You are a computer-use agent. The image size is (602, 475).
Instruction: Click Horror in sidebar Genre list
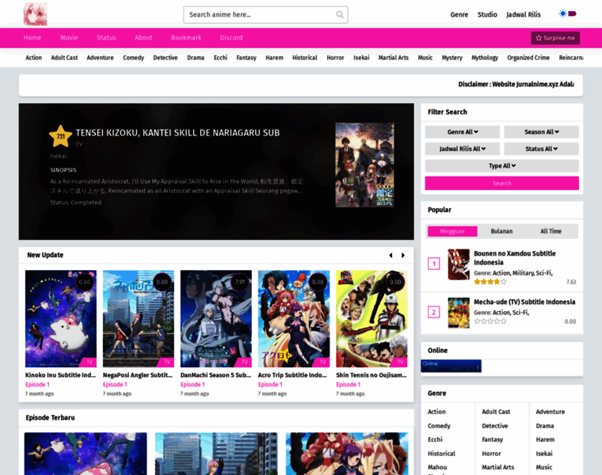491,454
